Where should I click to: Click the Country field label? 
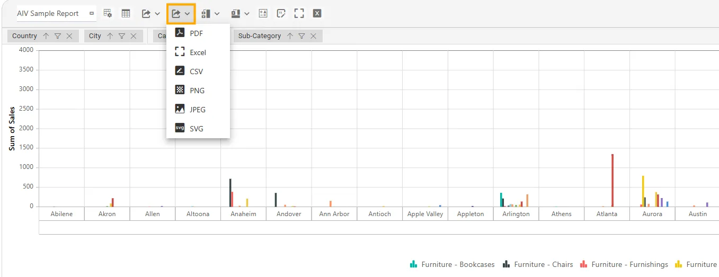point(24,36)
